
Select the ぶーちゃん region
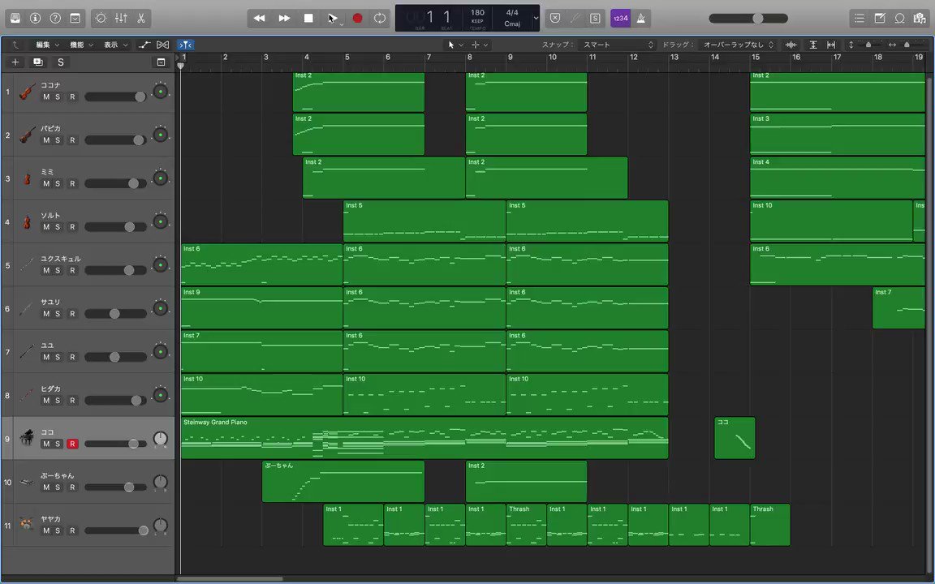pyautogui.click(x=343, y=481)
